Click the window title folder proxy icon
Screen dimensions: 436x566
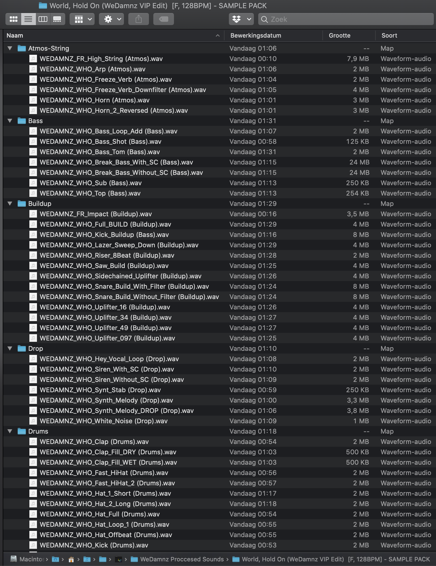[x=43, y=5]
